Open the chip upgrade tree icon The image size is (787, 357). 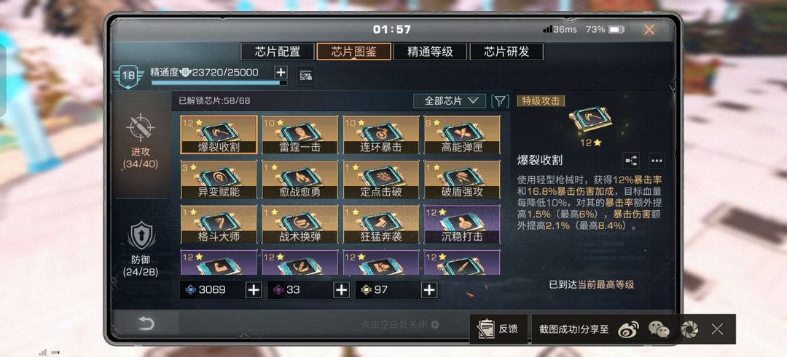point(631,160)
